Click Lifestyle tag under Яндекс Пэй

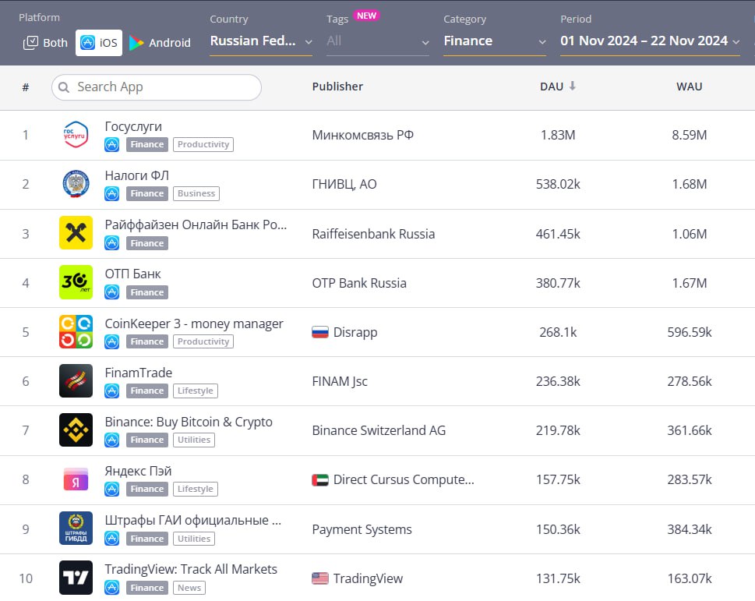pyautogui.click(x=195, y=490)
